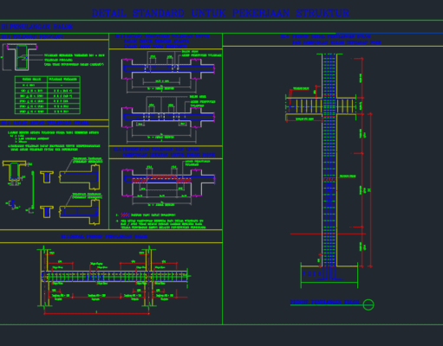Select the 'III.PENULANGAN BALOK' heading
The image size is (443, 346).
[x=37, y=27]
